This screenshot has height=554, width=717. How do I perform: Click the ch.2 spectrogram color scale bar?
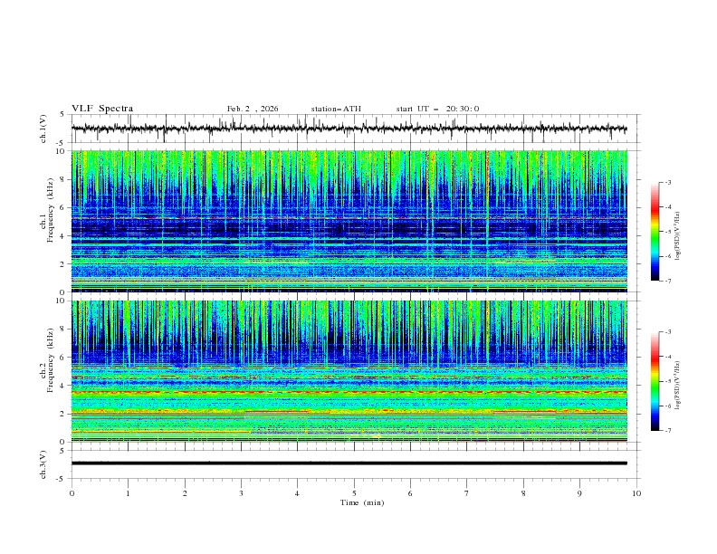[655, 381]
